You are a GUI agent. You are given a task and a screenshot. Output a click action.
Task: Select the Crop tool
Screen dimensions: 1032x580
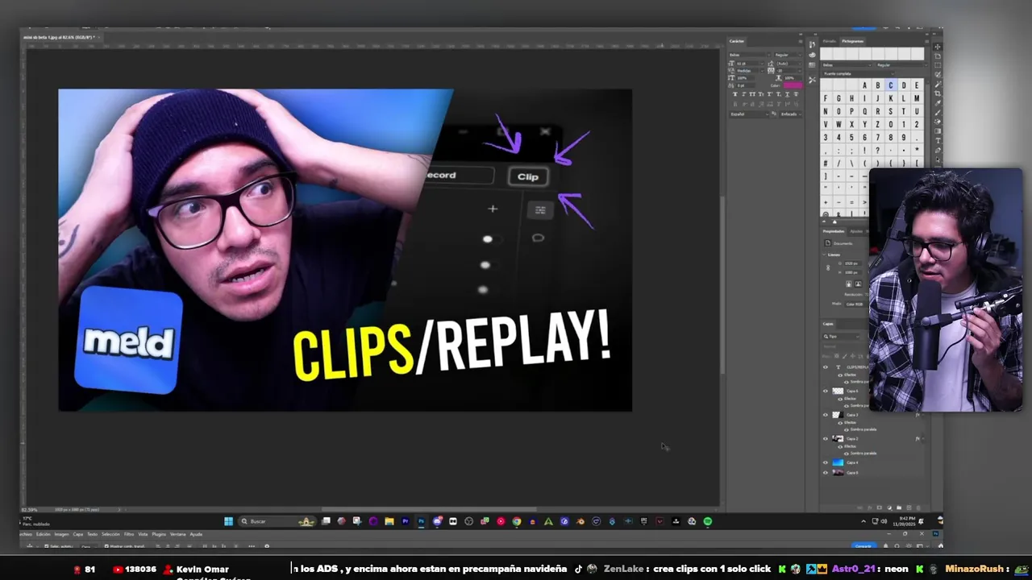point(938,93)
